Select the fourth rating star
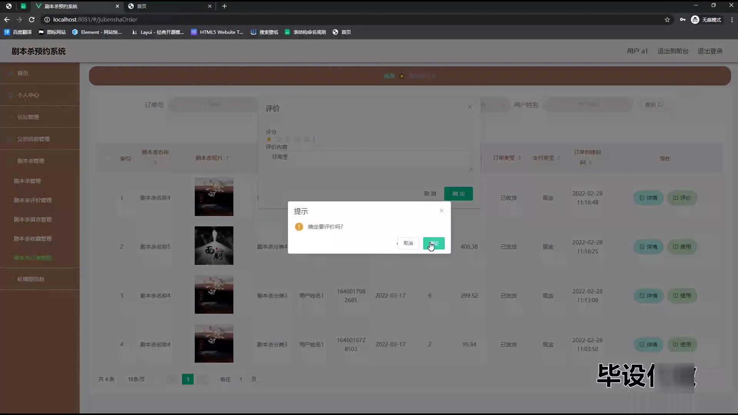 pos(297,139)
